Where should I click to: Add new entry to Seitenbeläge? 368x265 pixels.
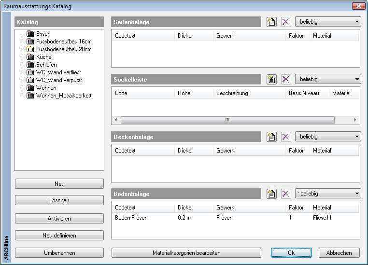pos(271,22)
